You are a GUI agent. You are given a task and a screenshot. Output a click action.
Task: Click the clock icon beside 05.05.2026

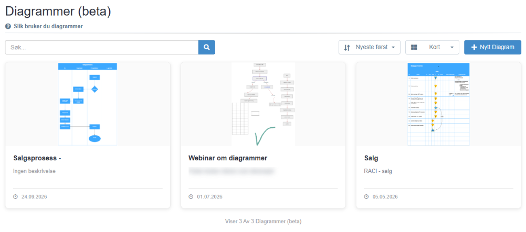coord(366,196)
